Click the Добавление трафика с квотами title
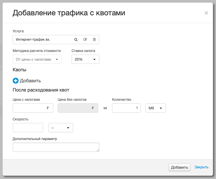The image size is (216, 179). point(69,13)
